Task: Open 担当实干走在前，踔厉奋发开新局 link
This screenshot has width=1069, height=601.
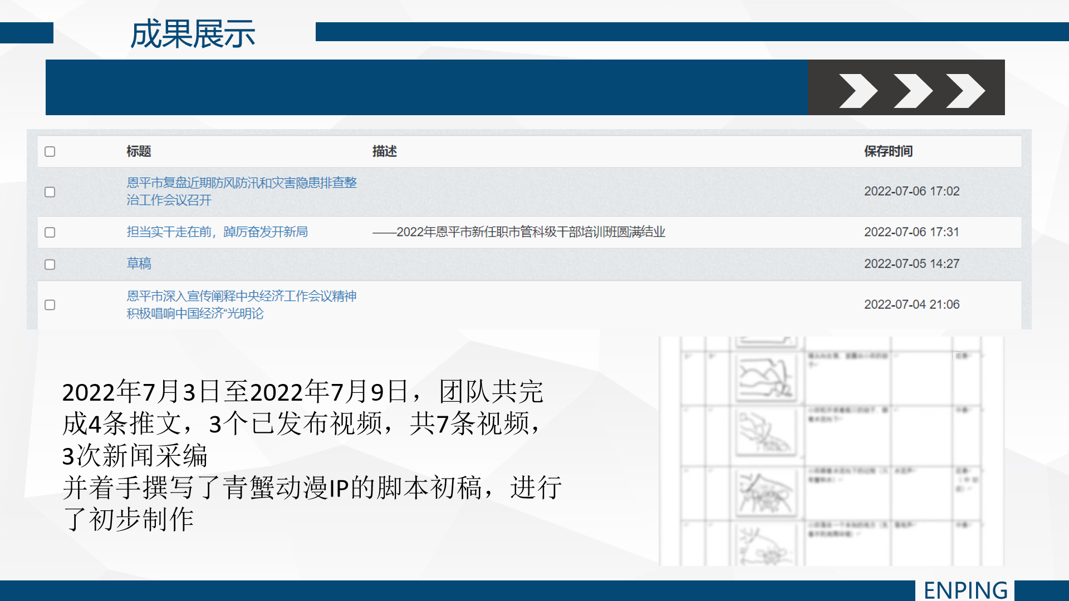Action: (x=217, y=231)
